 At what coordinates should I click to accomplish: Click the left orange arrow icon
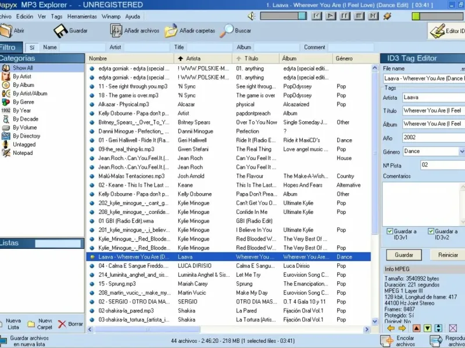coord(391,328)
